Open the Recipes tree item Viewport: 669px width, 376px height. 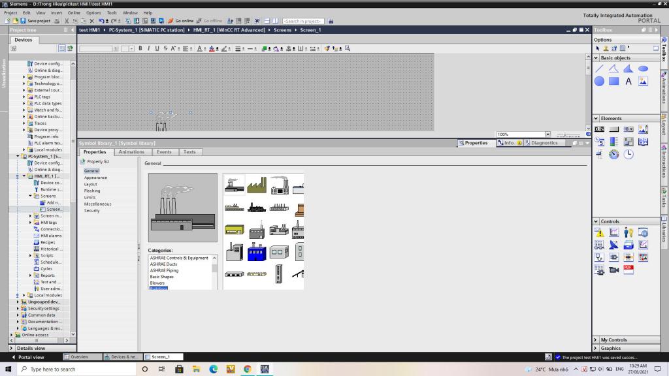point(47,242)
